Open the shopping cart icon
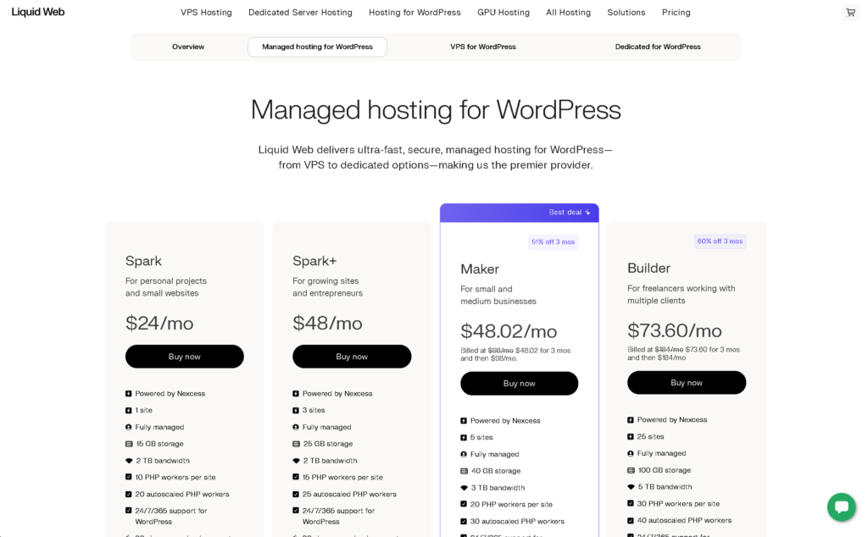This screenshot has height=537, width=868. coord(850,12)
